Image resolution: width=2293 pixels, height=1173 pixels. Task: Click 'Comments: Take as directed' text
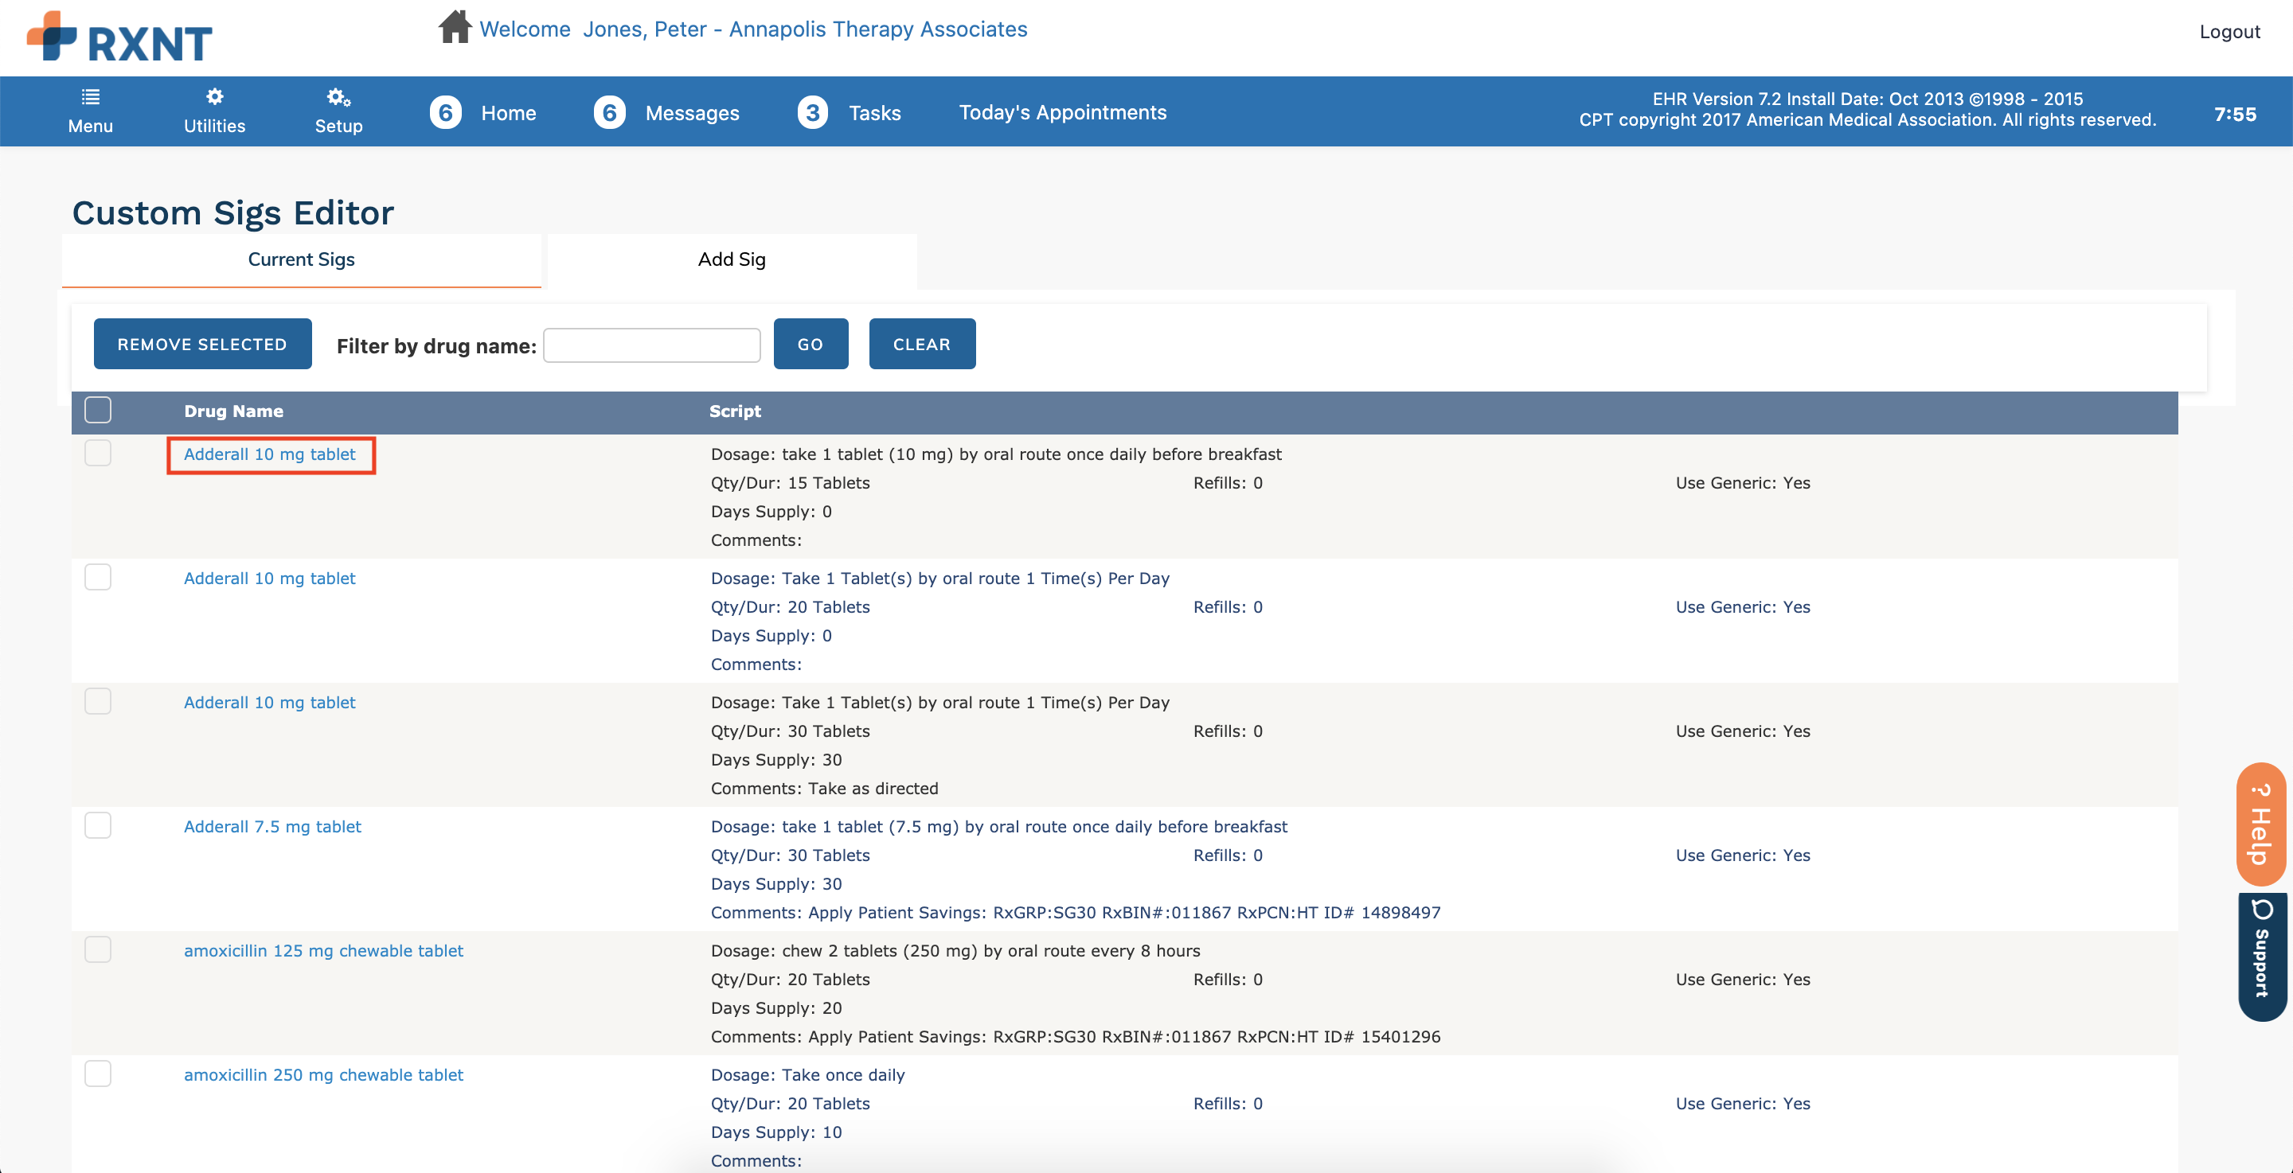[824, 789]
